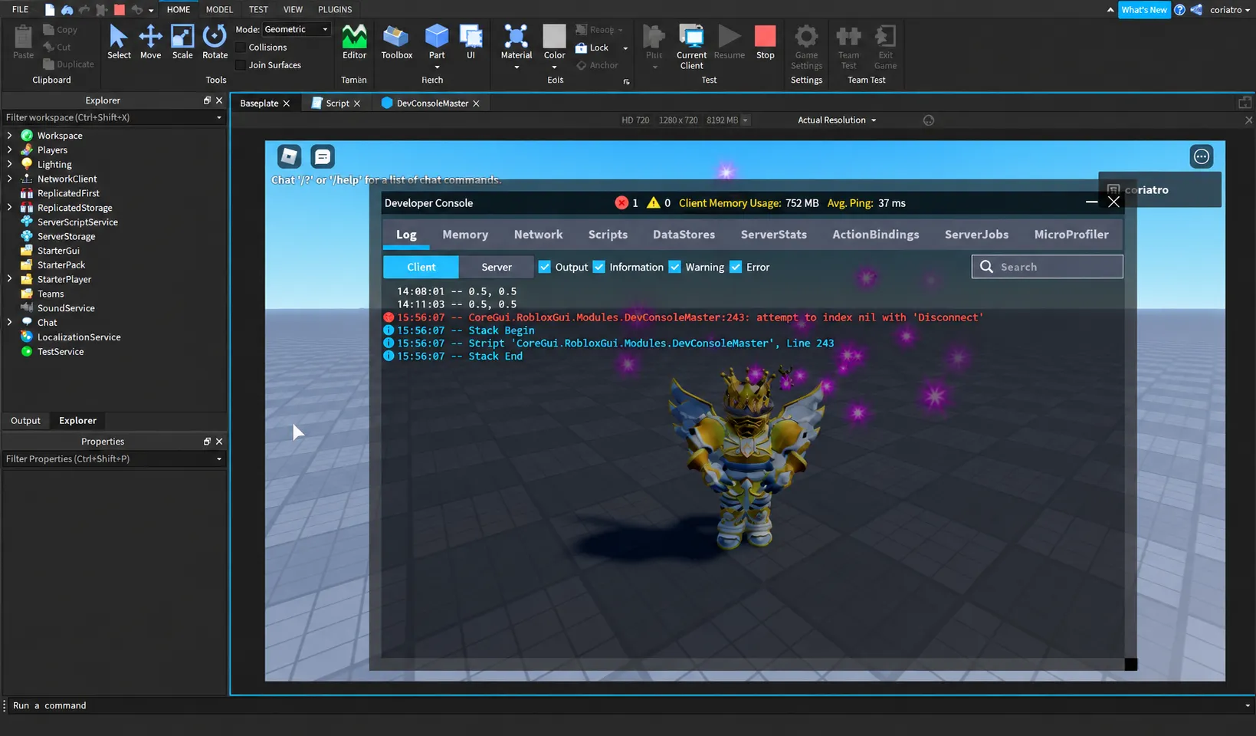Screen dimensions: 1256x736
Task: Open the UI tool
Action: [471, 42]
